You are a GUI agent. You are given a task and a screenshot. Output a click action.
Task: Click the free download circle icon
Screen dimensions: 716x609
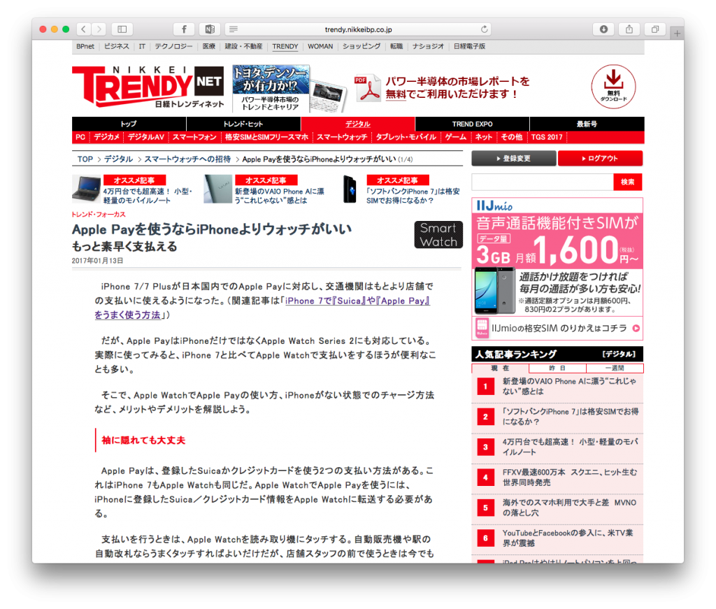coord(613,86)
